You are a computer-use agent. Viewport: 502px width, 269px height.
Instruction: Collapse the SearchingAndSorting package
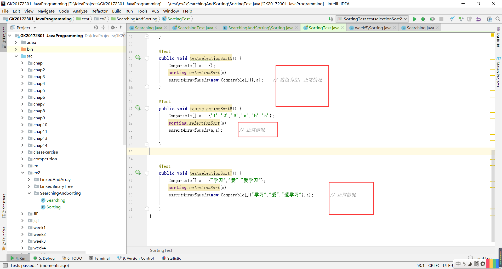pyautogui.click(x=29, y=193)
